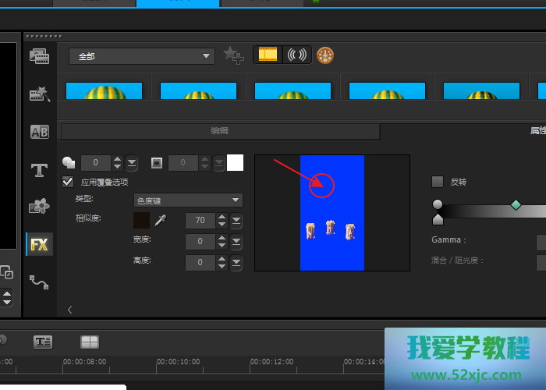Toggle the video filters display button
Image resolution: width=546 pixels, height=390 pixels.
268,55
